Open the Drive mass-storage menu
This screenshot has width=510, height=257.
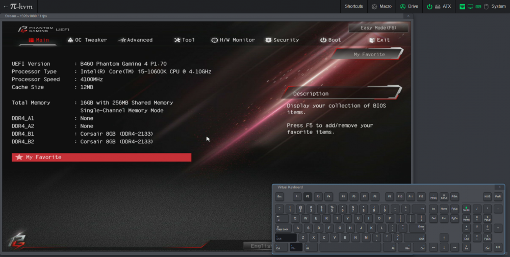(x=409, y=6)
